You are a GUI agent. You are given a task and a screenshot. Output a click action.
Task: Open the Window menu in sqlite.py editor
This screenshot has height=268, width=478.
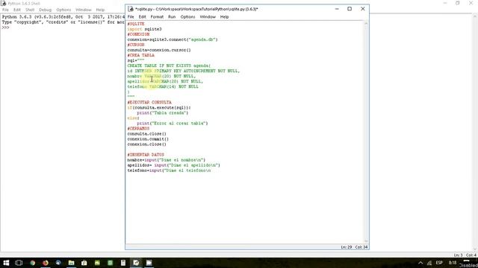coord(208,17)
